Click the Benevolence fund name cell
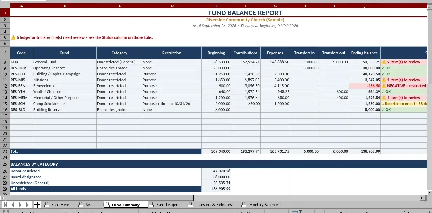This screenshot has height=213, width=432. 65,86
